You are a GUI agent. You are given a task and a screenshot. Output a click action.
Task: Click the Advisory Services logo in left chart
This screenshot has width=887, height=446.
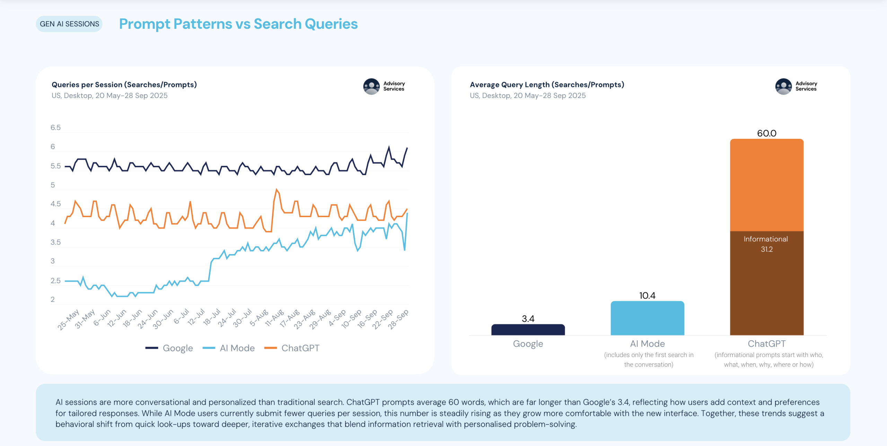[384, 86]
